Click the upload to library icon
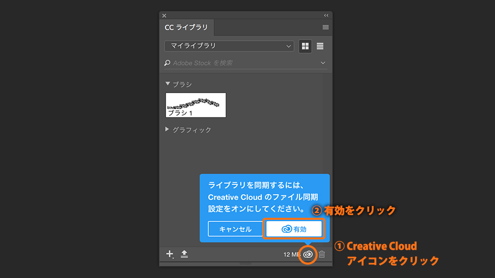The image size is (495, 278). (184, 254)
